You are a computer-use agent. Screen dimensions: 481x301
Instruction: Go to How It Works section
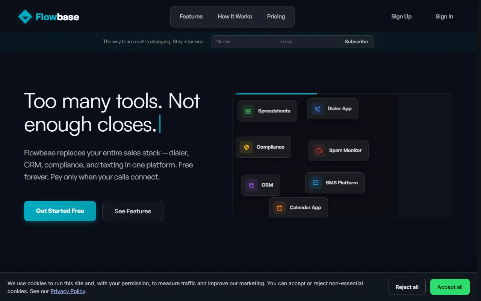click(x=235, y=17)
